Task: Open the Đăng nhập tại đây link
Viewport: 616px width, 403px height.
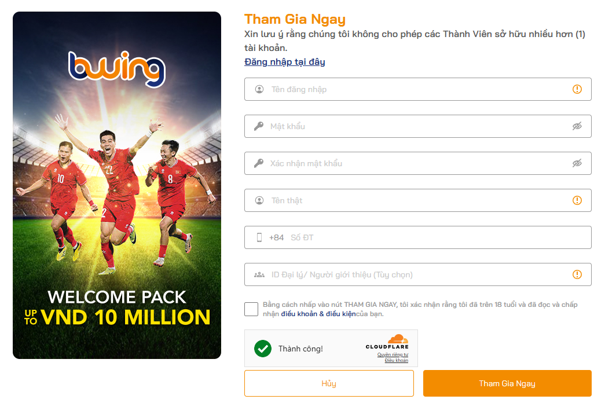Action: [x=285, y=62]
